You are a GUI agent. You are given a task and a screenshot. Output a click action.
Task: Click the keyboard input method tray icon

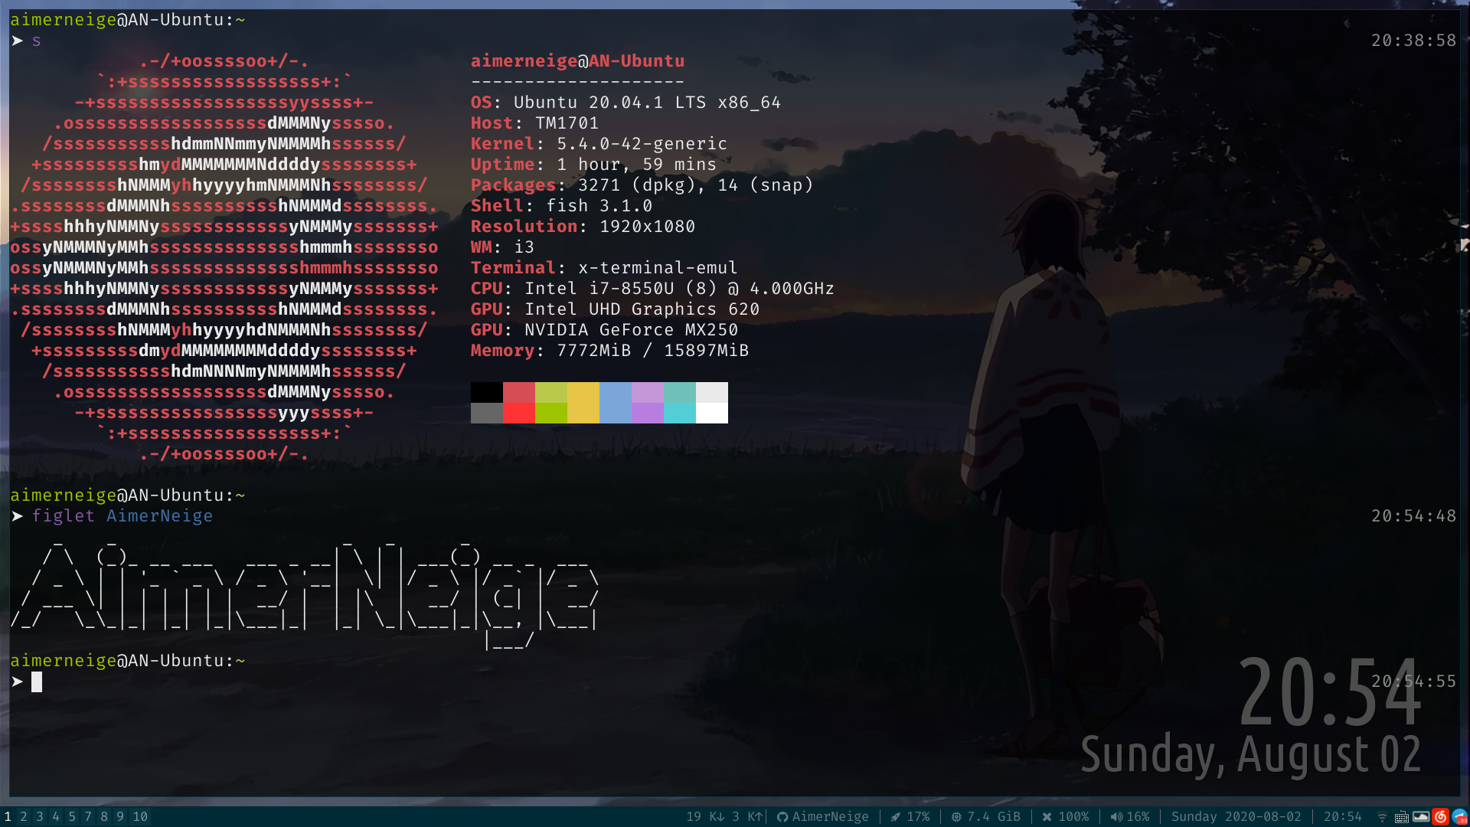pyautogui.click(x=1401, y=817)
